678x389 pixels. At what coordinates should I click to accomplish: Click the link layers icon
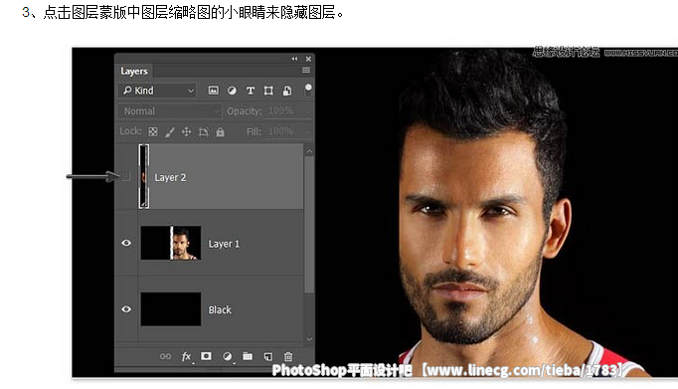click(x=165, y=356)
